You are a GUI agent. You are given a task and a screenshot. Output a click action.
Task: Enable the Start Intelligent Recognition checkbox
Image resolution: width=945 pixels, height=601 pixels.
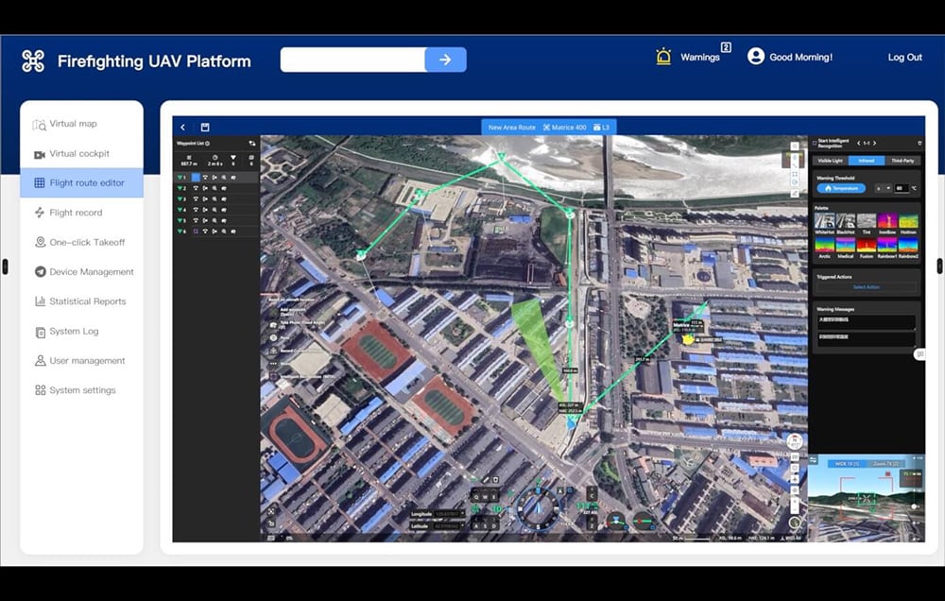coord(814,143)
